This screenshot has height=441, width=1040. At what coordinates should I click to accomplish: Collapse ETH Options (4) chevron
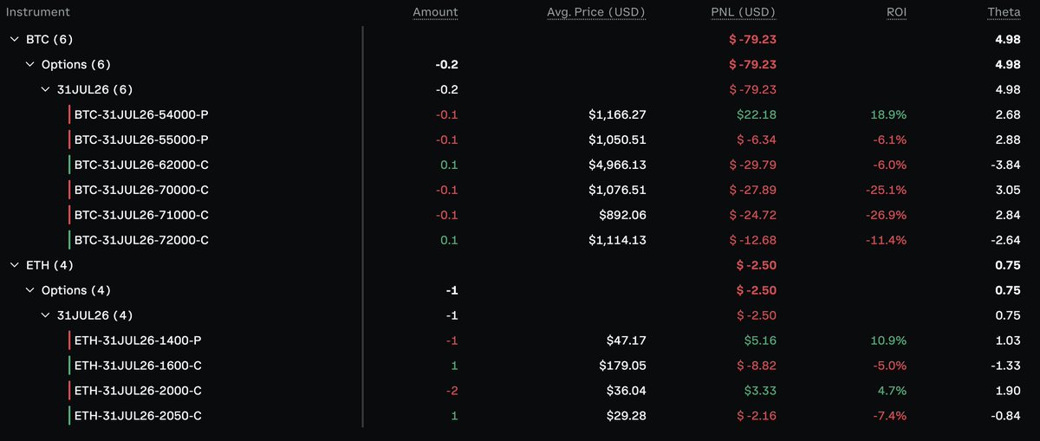coord(30,290)
